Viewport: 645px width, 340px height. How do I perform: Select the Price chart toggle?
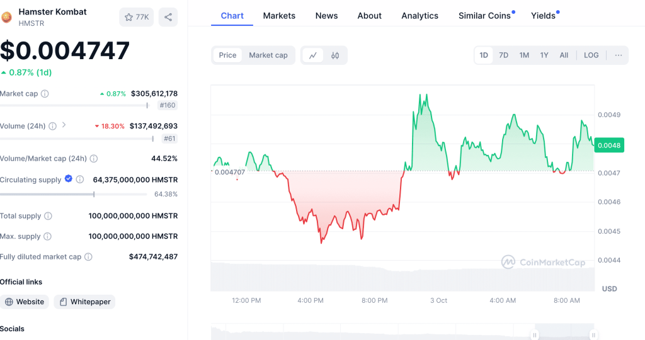[227, 55]
